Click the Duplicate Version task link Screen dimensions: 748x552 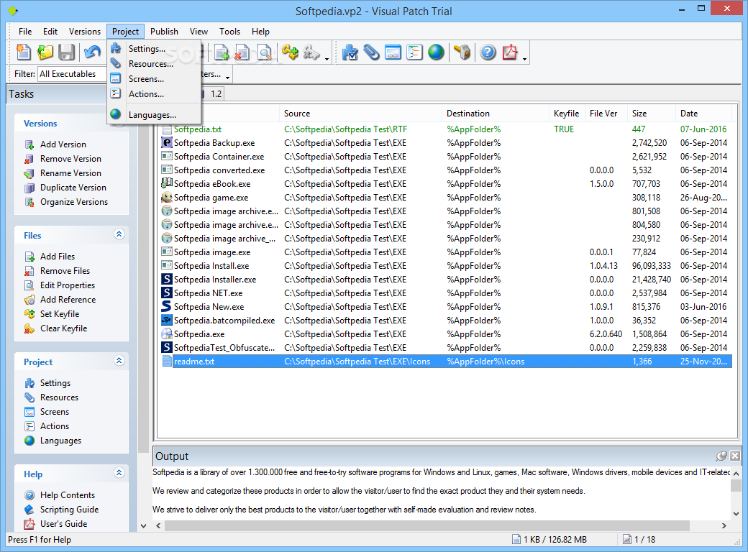click(x=73, y=188)
